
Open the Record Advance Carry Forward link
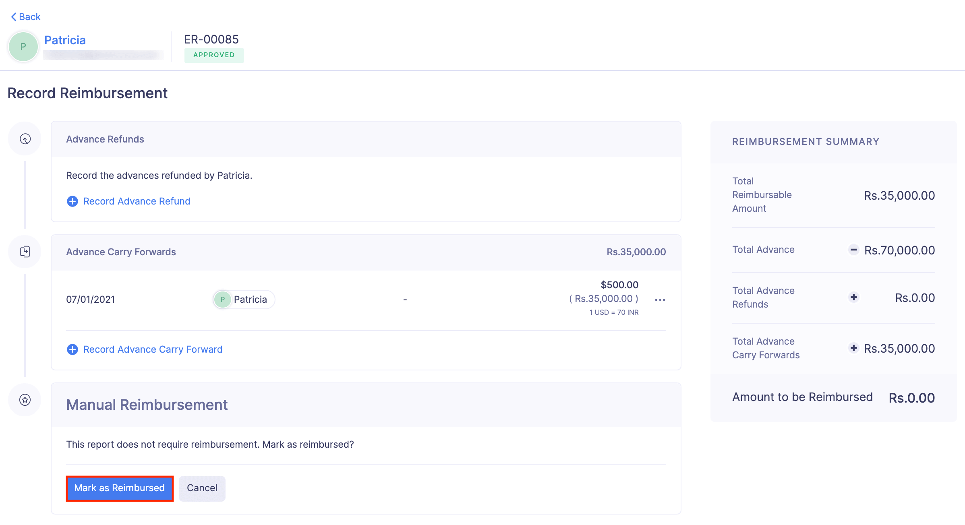153,349
